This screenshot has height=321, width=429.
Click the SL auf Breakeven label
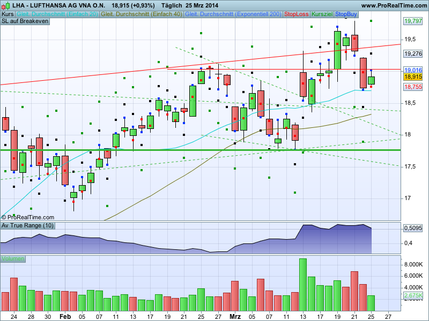[25, 21]
